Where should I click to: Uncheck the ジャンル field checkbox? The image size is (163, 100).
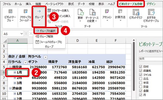pos(140,75)
